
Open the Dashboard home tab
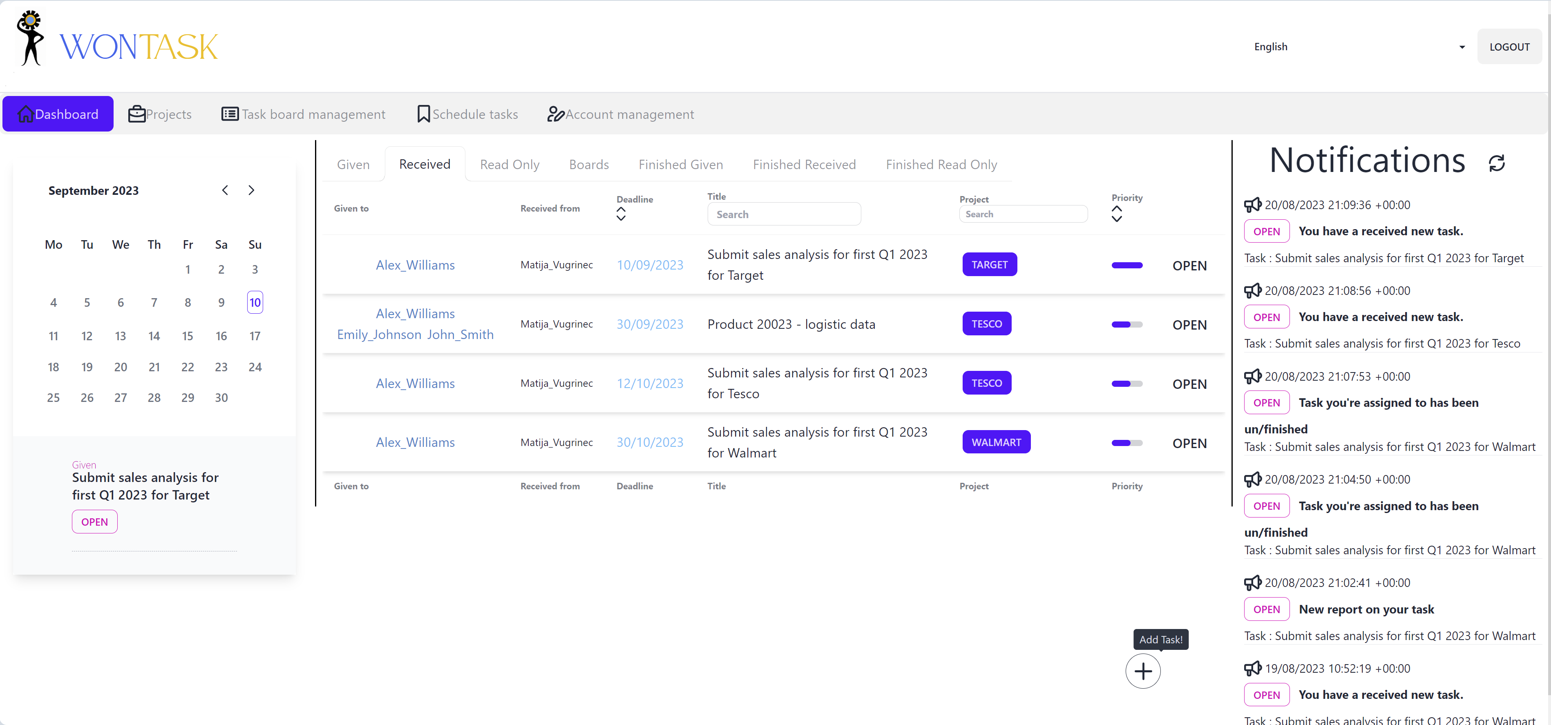tap(58, 114)
